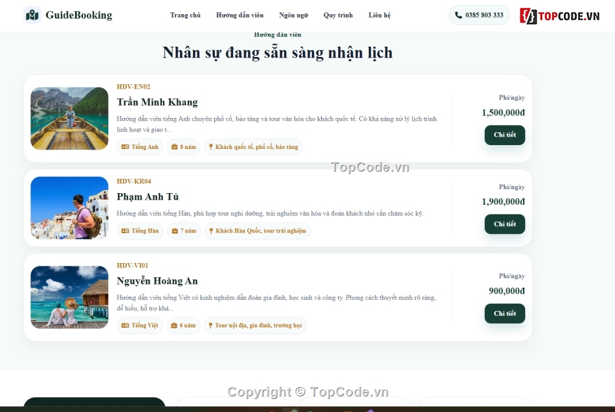Click the Khách Hàn Quốc, tour trải nghiệm tag
This screenshot has width=615, height=412.
[258, 231]
